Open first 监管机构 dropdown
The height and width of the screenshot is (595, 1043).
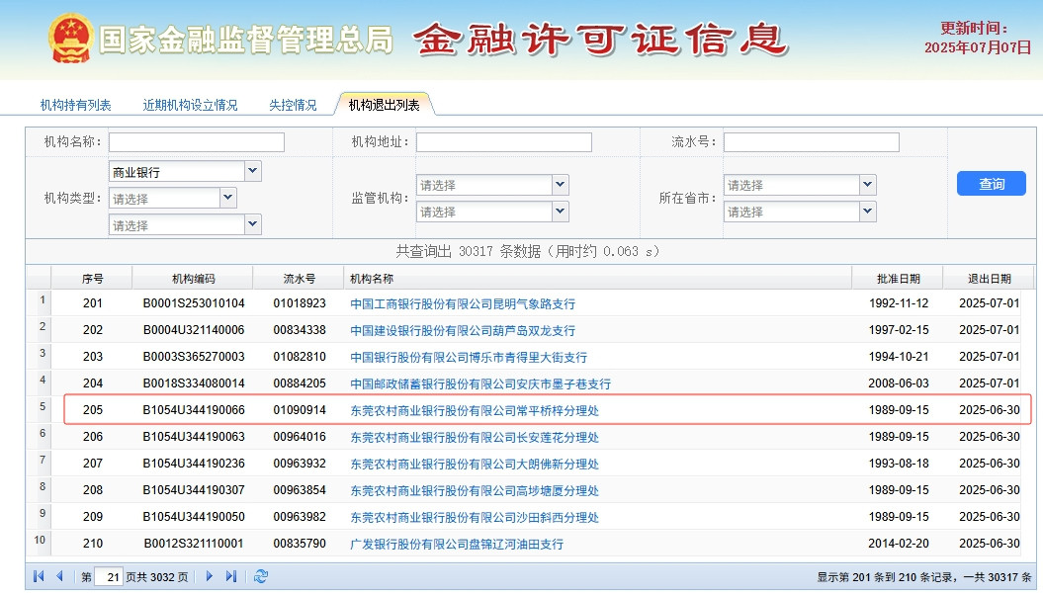pos(561,185)
